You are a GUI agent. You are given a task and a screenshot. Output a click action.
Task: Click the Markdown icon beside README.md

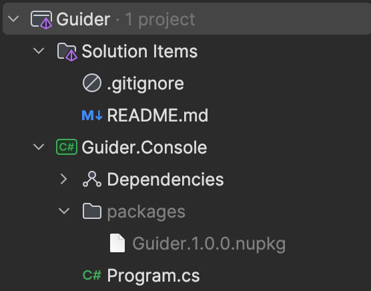click(x=92, y=115)
